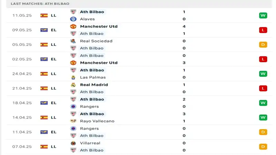Open the Real Madrid team link
Image resolution: width=276 pixels, height=155 pixels.
pos(94,85)
